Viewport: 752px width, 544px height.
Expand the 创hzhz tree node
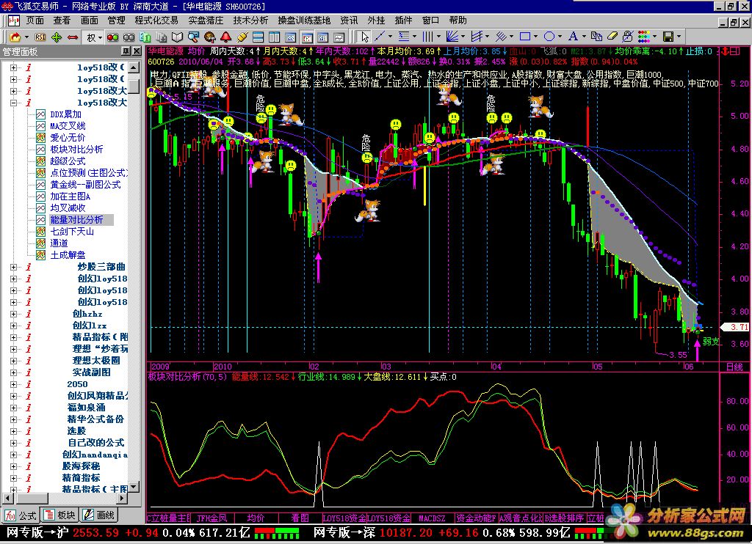coord(13,314)
